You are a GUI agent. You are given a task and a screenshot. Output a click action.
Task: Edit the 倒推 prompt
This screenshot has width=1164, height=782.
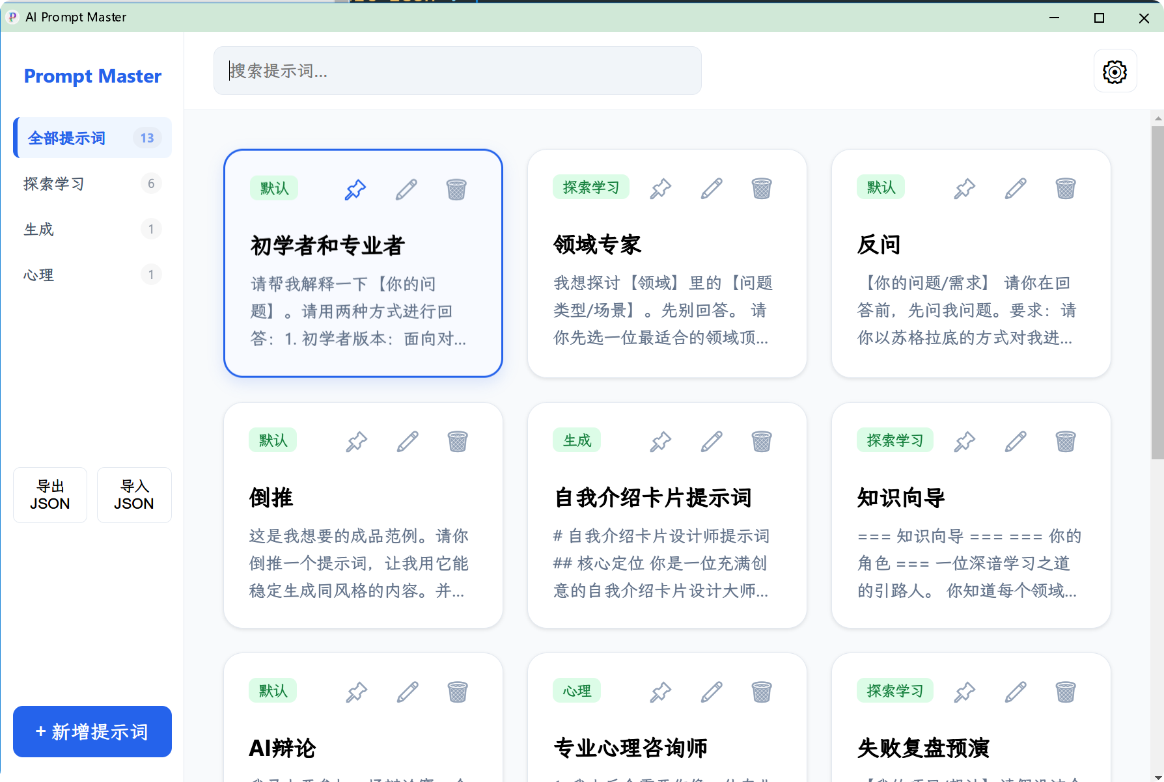(x=408, y=441)
